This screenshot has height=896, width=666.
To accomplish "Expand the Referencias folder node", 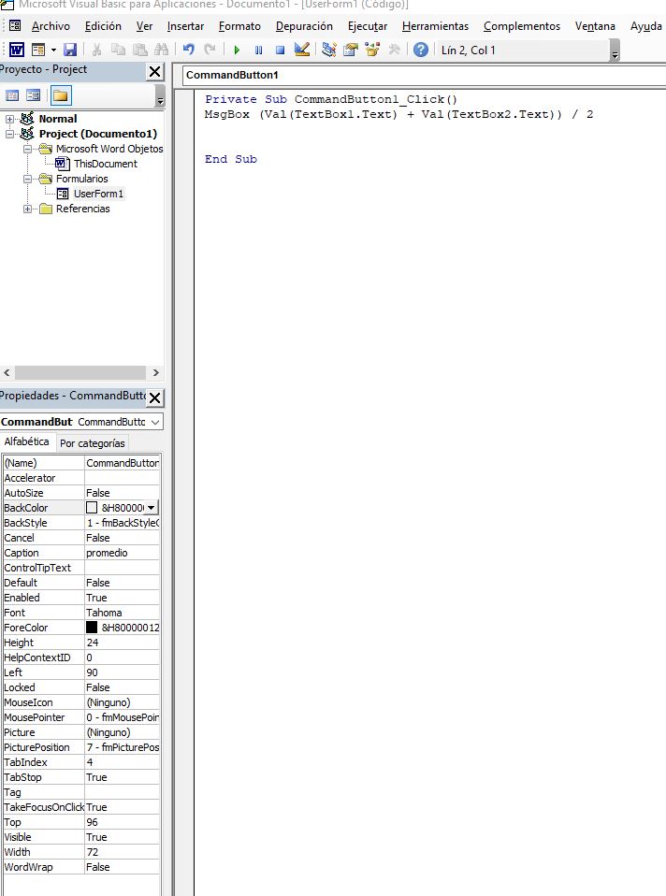I will [x=28, y=209].
